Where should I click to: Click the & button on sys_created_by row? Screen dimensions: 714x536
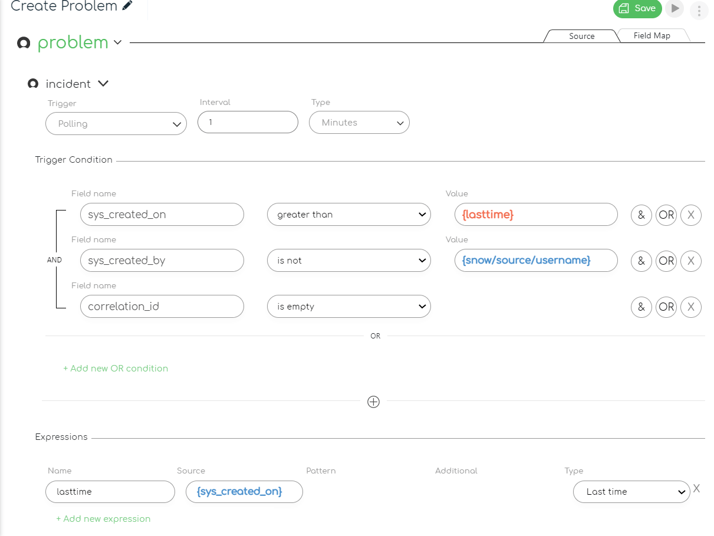pos(641,261)
